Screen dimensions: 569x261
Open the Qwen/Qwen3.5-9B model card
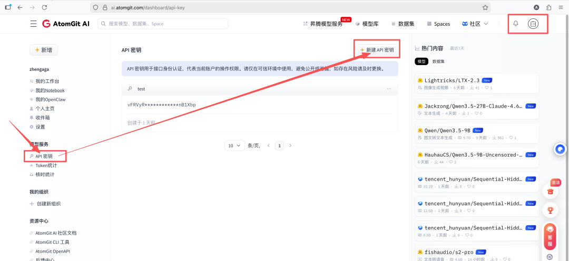click(477, 133)
